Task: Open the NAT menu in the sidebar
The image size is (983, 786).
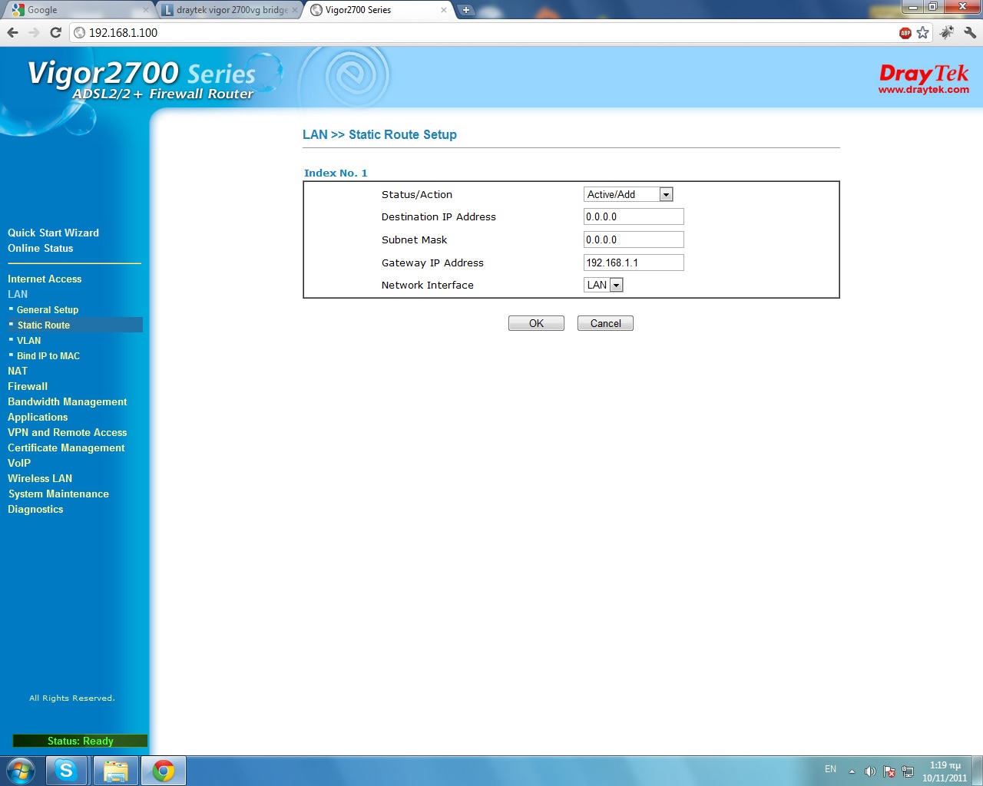Action: coord(18,371)
